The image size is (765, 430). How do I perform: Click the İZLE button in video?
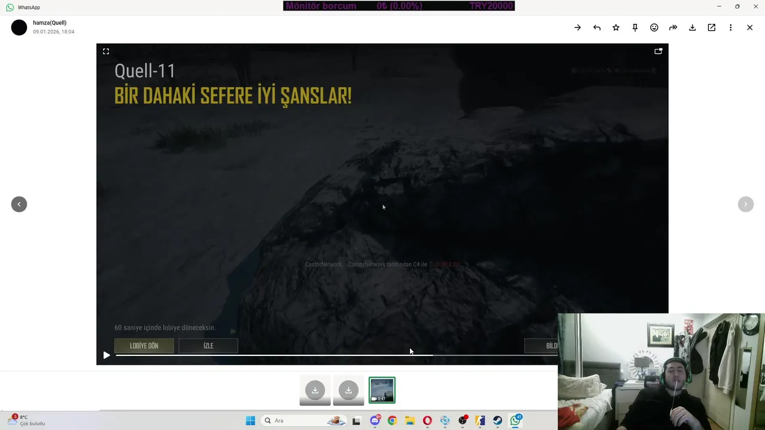click(208, 346)
